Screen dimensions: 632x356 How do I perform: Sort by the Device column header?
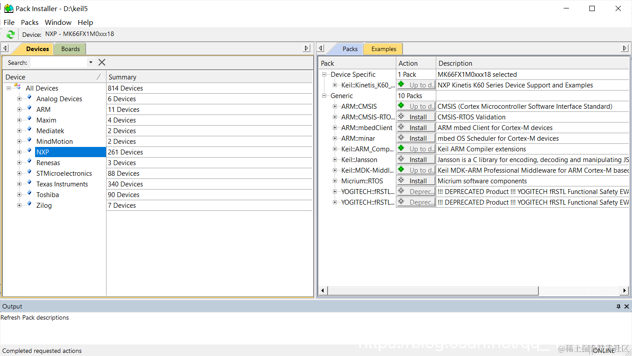[x=54, y=77]
